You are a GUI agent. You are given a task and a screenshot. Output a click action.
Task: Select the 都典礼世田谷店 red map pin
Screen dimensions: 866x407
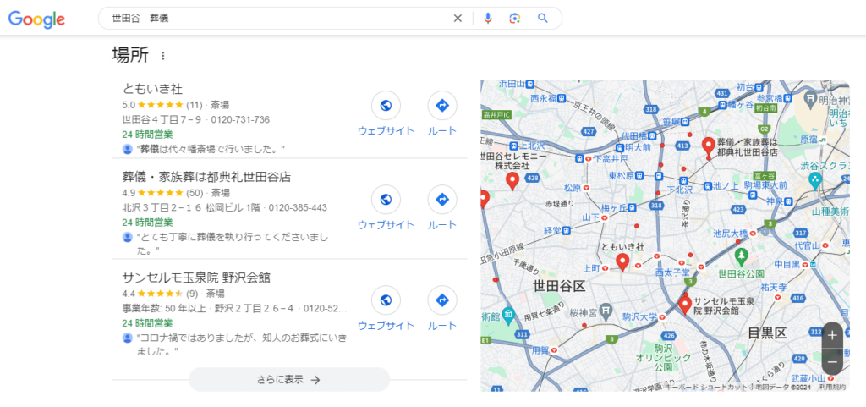pos(709,146)
